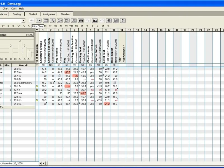224x168 pixels.
Task: Open note icon in Play Practice column
Action: pyautogui.click(x=59, y=76)
